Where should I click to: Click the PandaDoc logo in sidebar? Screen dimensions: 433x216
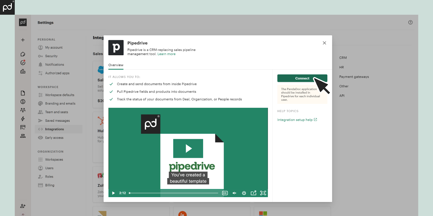pos(23,22)
